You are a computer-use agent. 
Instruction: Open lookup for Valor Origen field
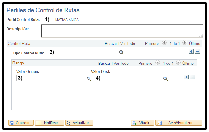(89, 78)
